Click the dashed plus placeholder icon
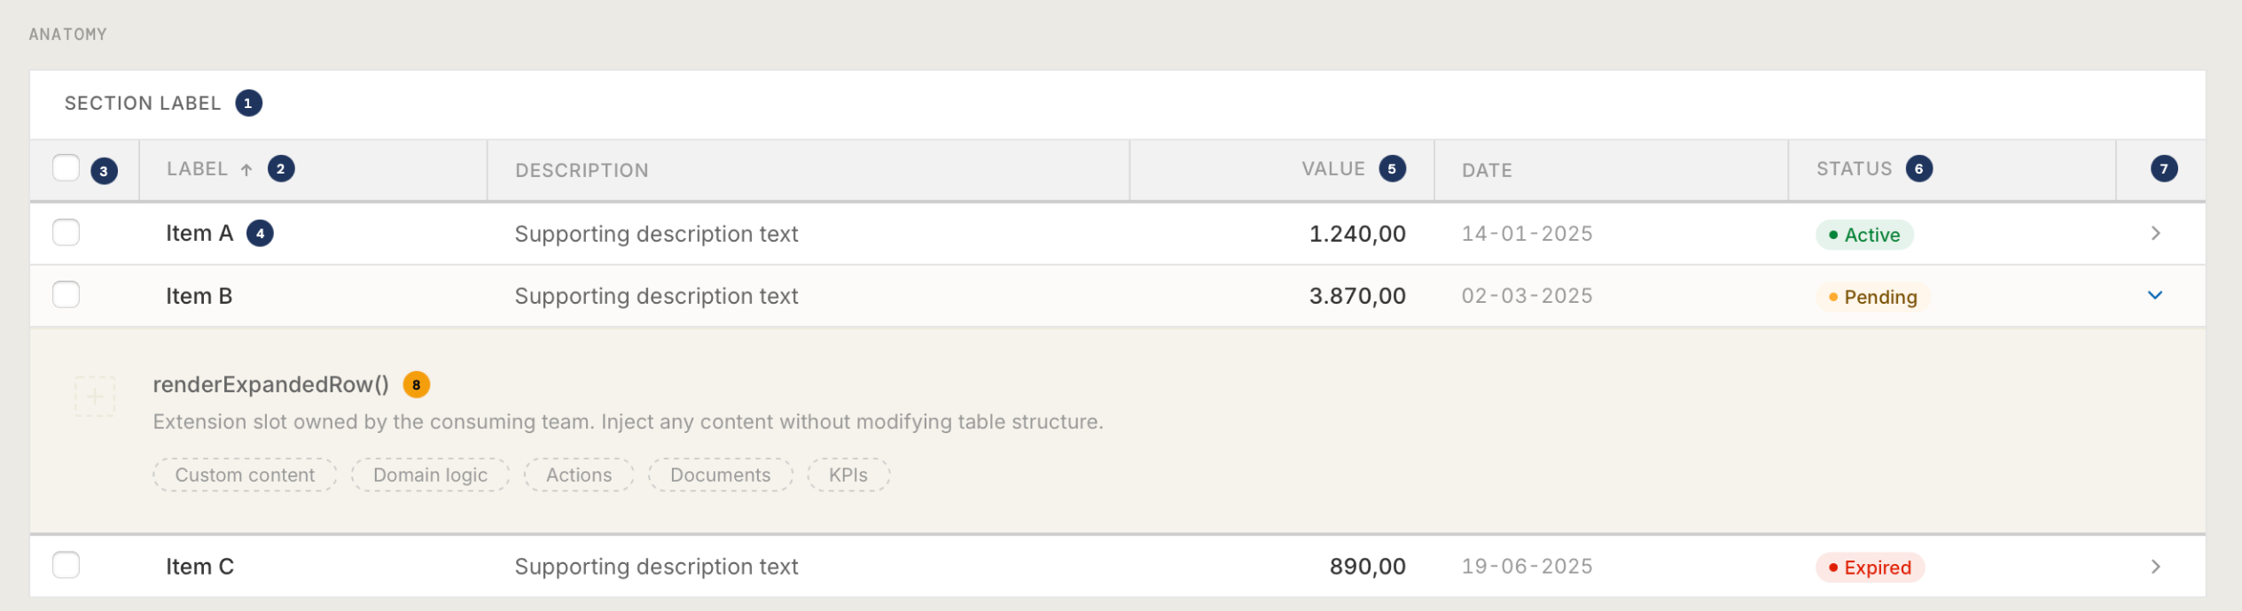The height and width of the screenshot is (611, 2242). point(95,397)
